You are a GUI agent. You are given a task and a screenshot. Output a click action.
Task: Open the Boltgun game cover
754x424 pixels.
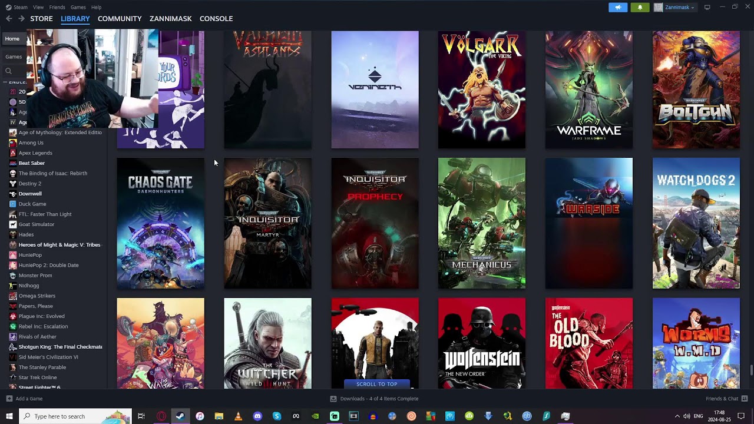coord(696,90)
